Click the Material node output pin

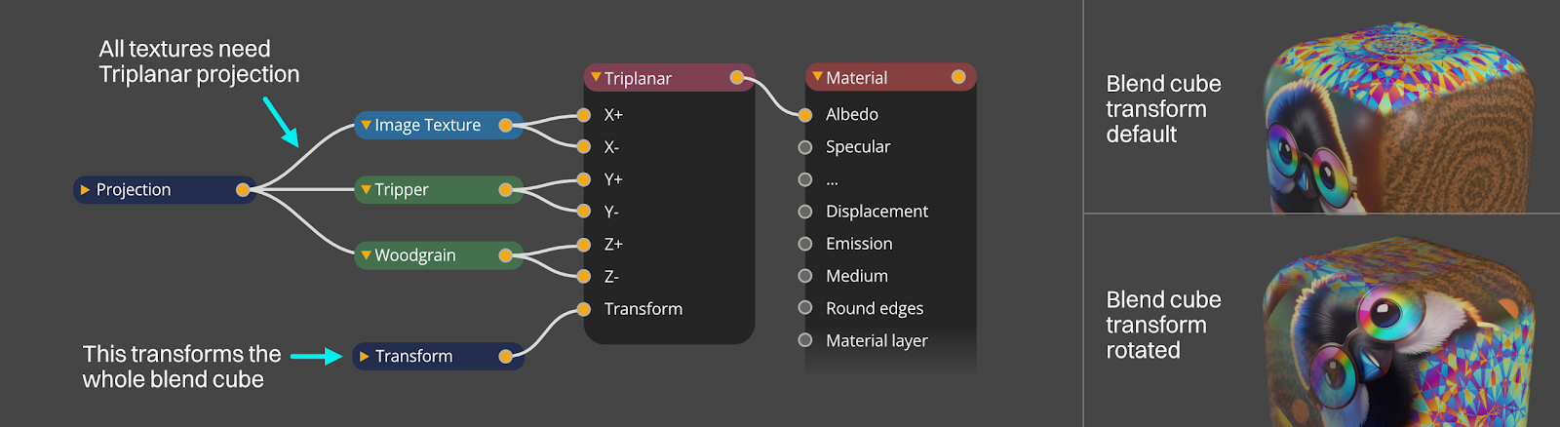coord(958,77)
